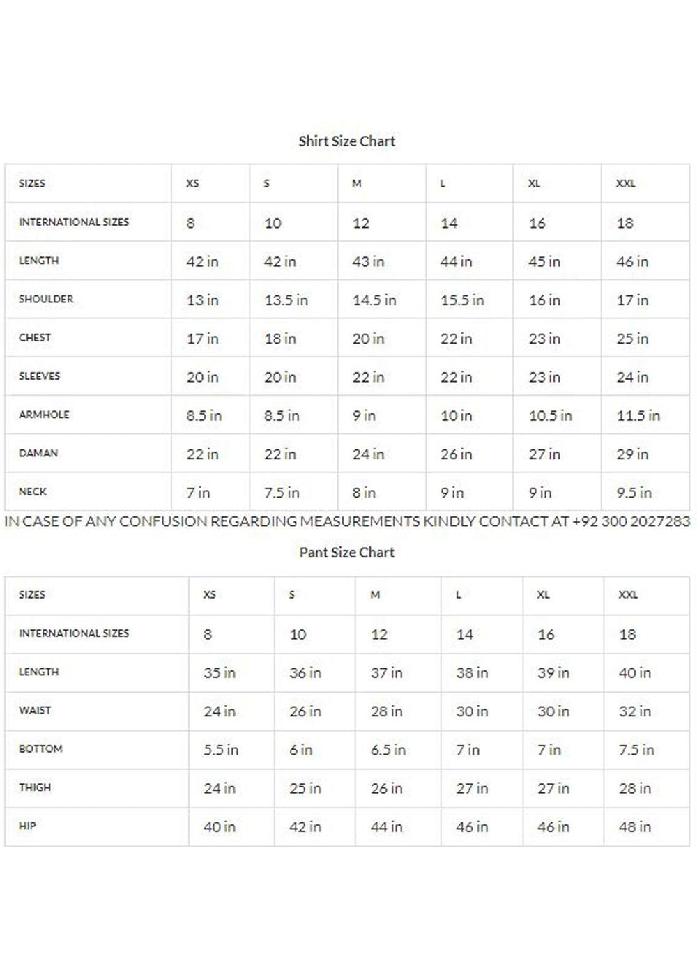Click the Shirt Size Chart heading
This screenshot has width=697, height=970.
coord(346,141)
